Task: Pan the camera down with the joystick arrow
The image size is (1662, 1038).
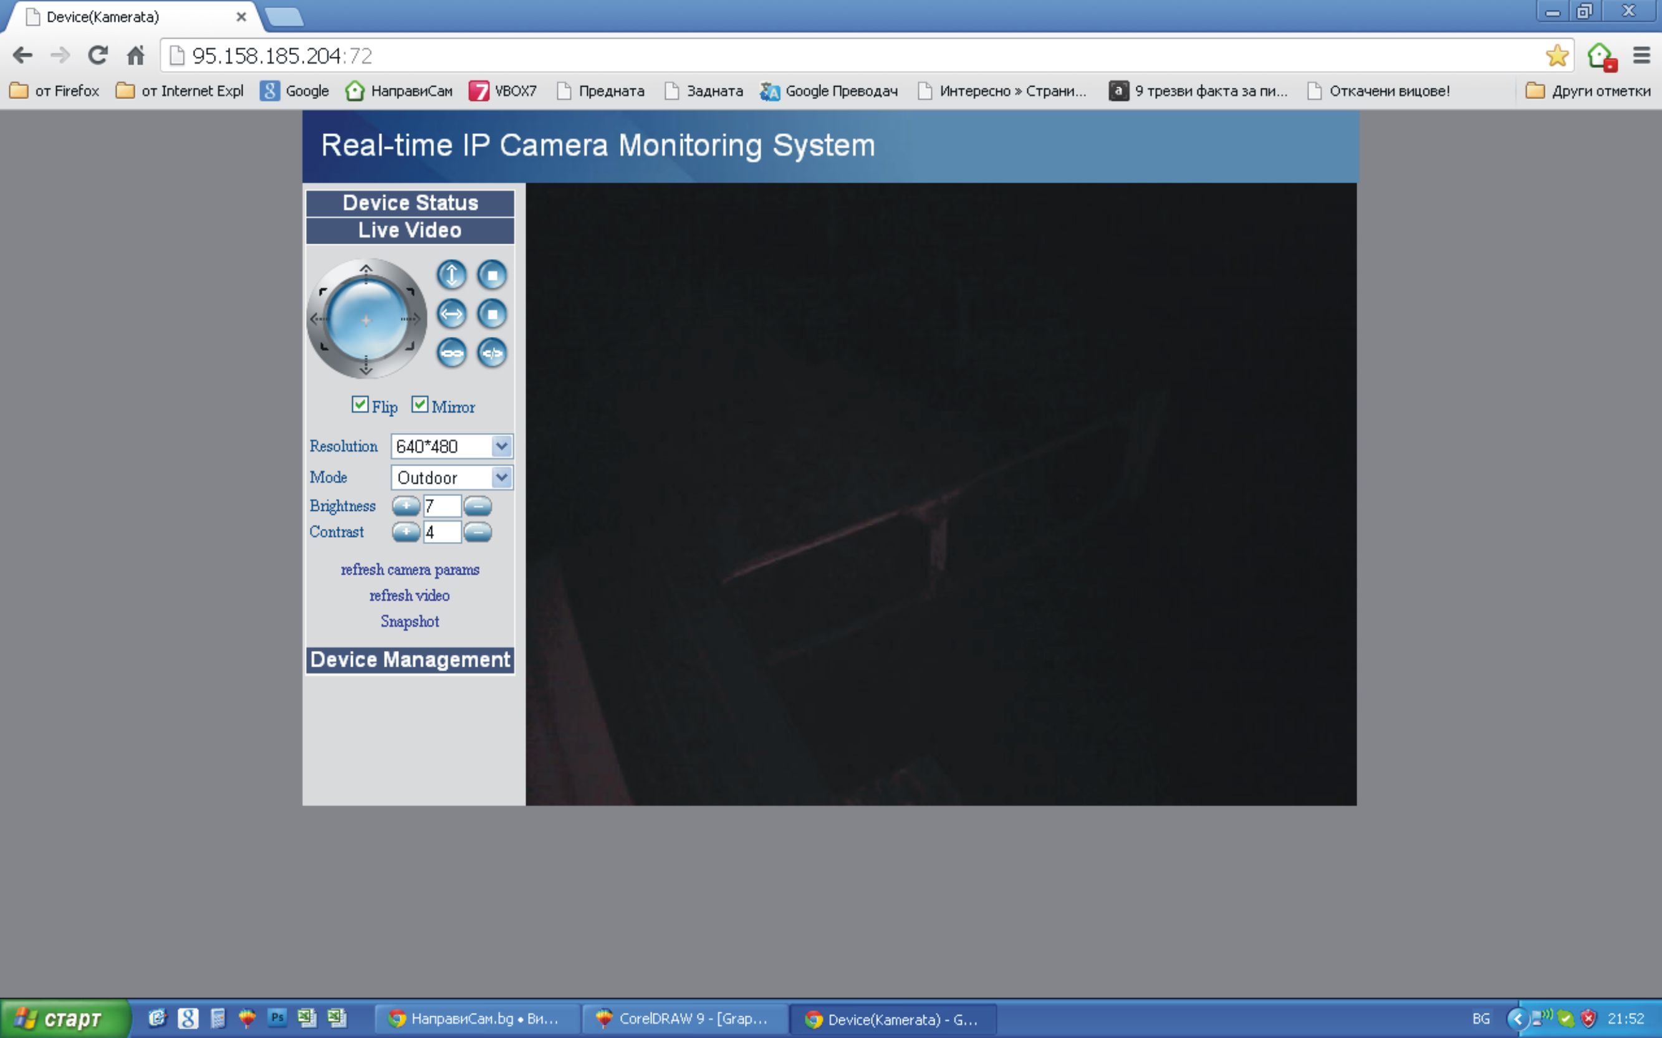Action: 366,369
